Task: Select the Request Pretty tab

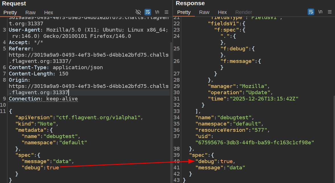Action: pyautogui.click(x=10, y=12)
